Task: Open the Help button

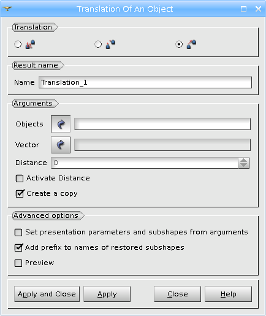Action: pos(229,294)
